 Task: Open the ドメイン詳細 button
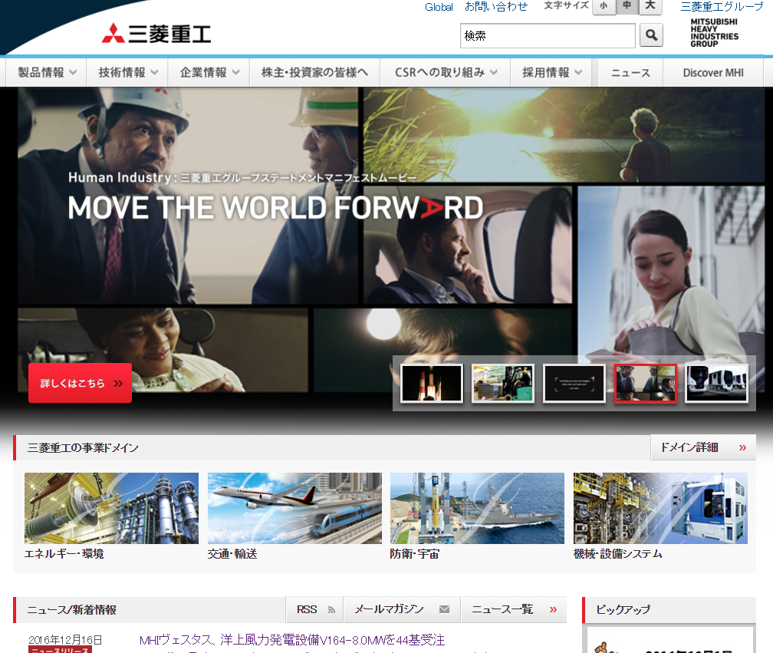(703, 447)
